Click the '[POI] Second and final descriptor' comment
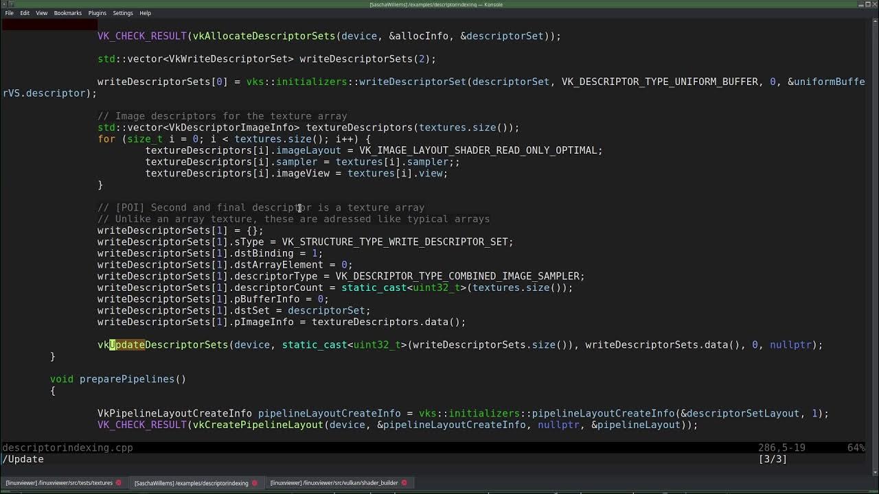 click(261, 207)
